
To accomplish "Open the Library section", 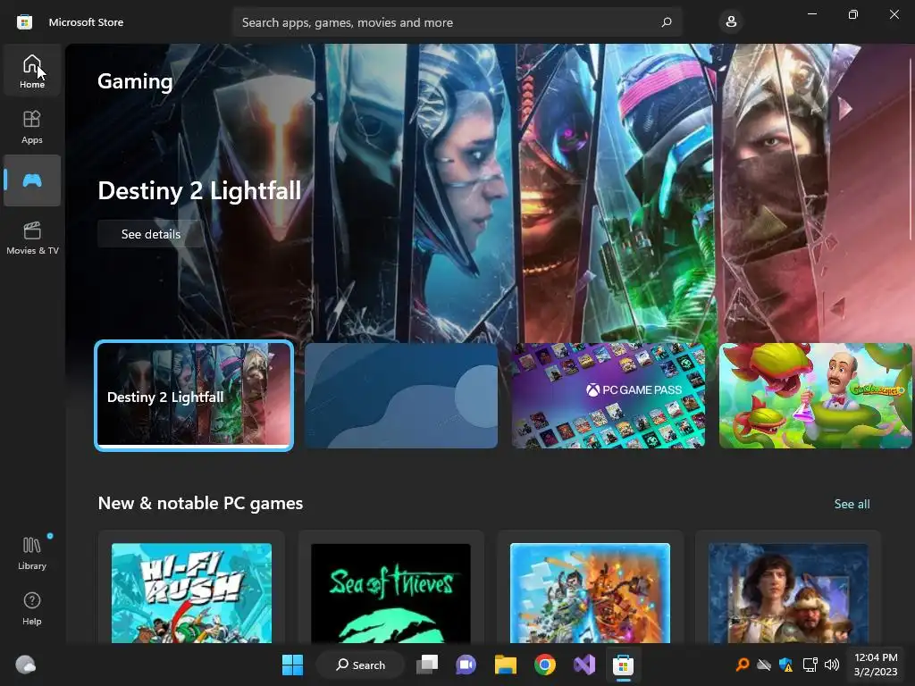I will 32,552.
